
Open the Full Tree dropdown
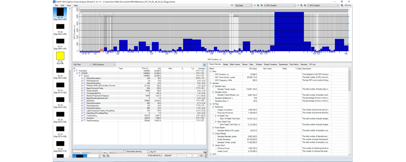click(82, 65)
